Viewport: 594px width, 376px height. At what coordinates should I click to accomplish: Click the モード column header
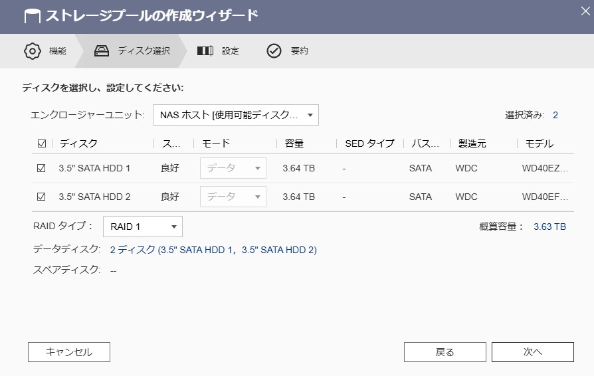216,143
